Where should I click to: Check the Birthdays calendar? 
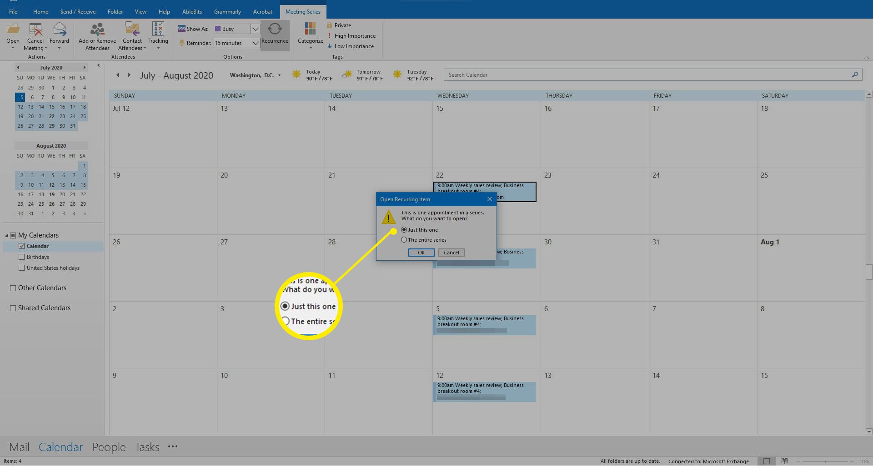pos(21,257)
